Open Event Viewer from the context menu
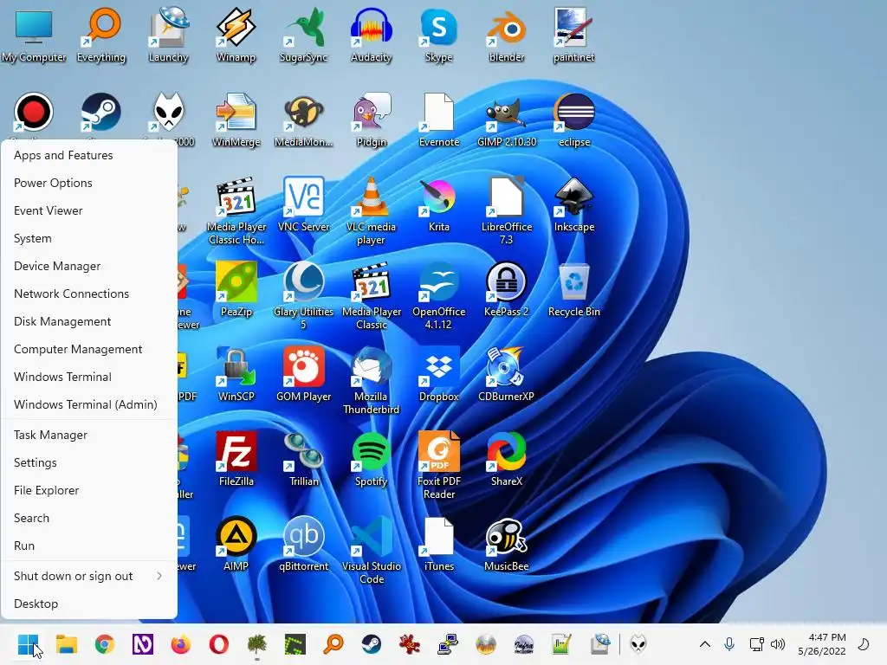This screenshot has height=665, width=887. 89,211
